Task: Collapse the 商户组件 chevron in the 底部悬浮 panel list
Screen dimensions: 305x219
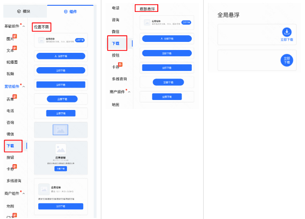Action: [129, 92]
